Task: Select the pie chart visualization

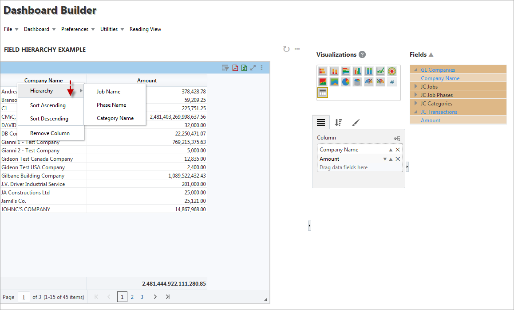Action: tap(345, 82)
